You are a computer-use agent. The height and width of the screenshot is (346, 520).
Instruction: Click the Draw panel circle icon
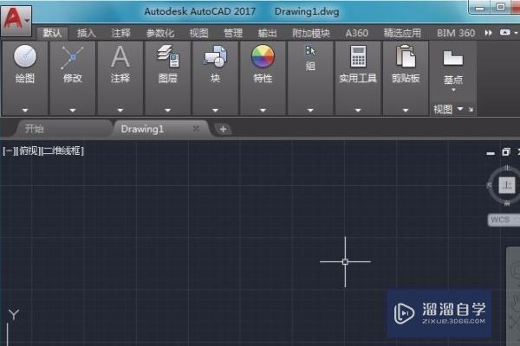(25, 56)
